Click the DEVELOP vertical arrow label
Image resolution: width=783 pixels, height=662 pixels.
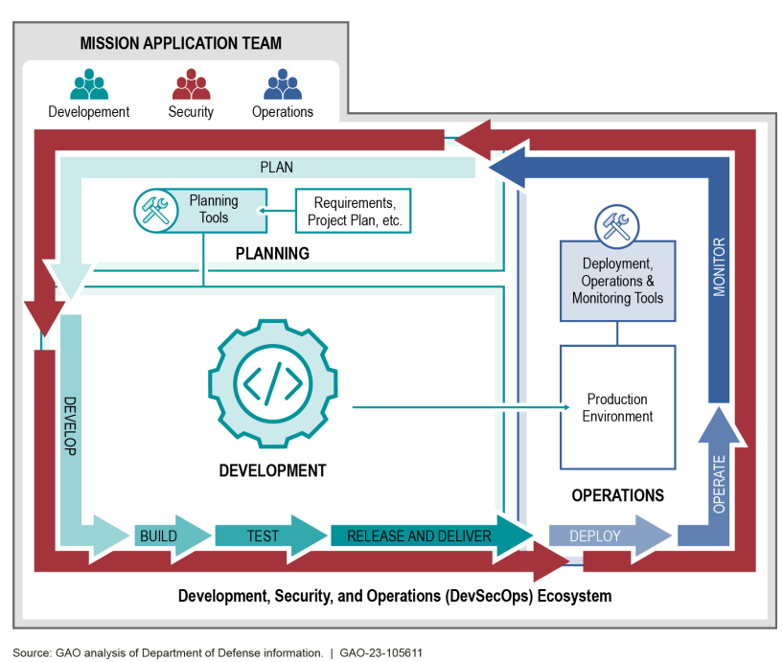pyautogui.click(x=70, y=426)
